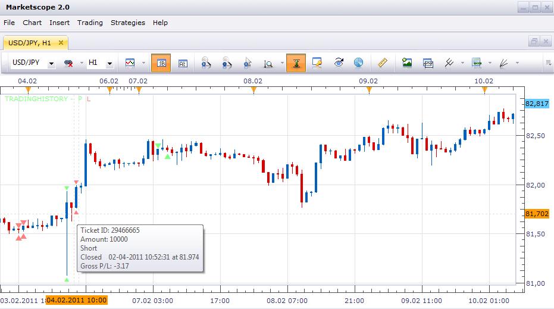Screen dimensions: 554x309
Task: Toggle the orange vertical autoscale button
Action: pos(296,63)
